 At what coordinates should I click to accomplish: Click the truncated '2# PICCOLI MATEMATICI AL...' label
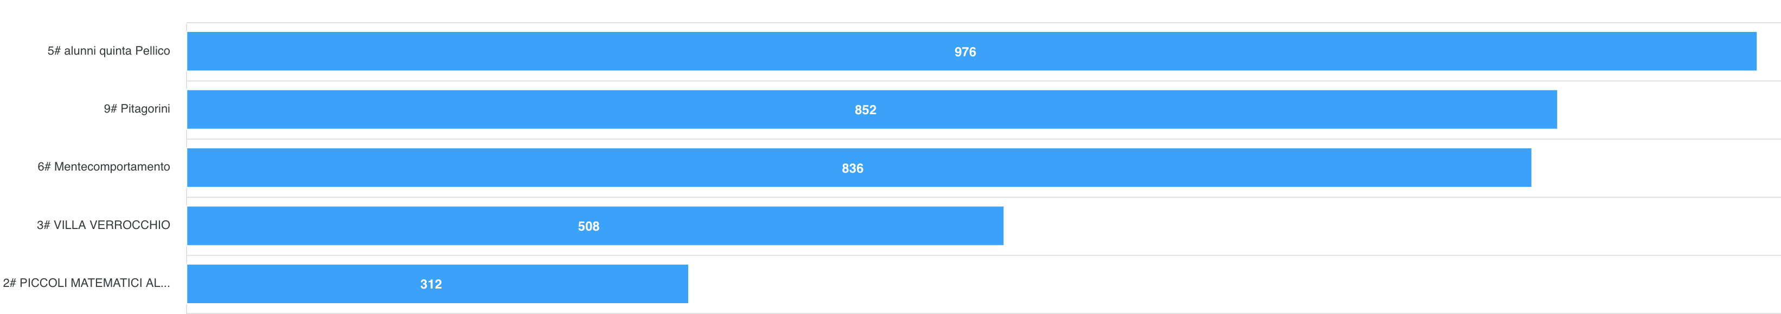(x=86, y=283)
